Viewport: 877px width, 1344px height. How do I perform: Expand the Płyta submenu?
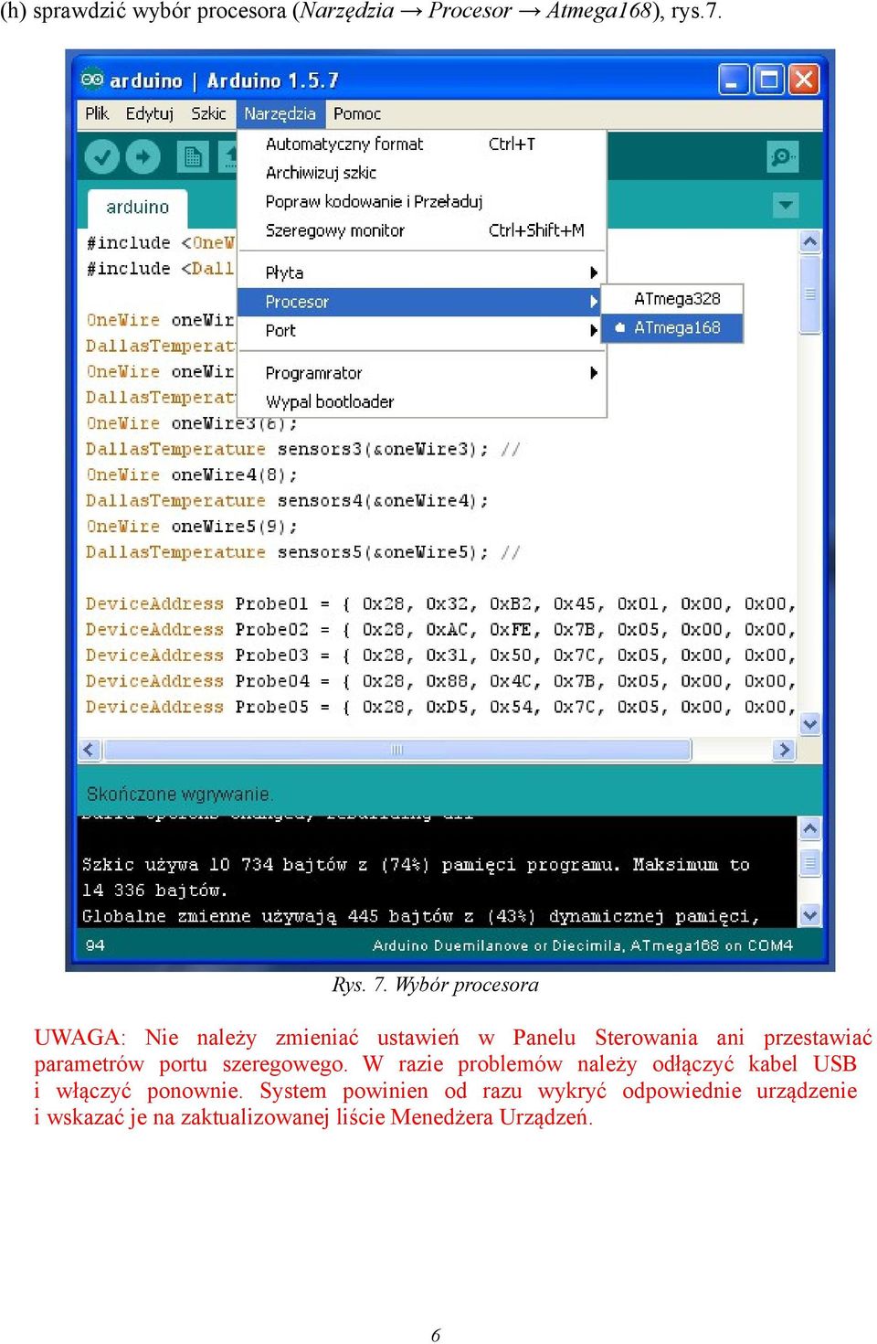coord(421,272)
